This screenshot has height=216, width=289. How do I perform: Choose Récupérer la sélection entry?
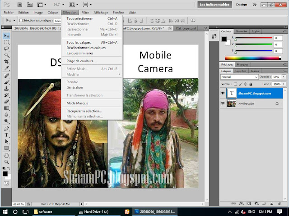(92, 111)
